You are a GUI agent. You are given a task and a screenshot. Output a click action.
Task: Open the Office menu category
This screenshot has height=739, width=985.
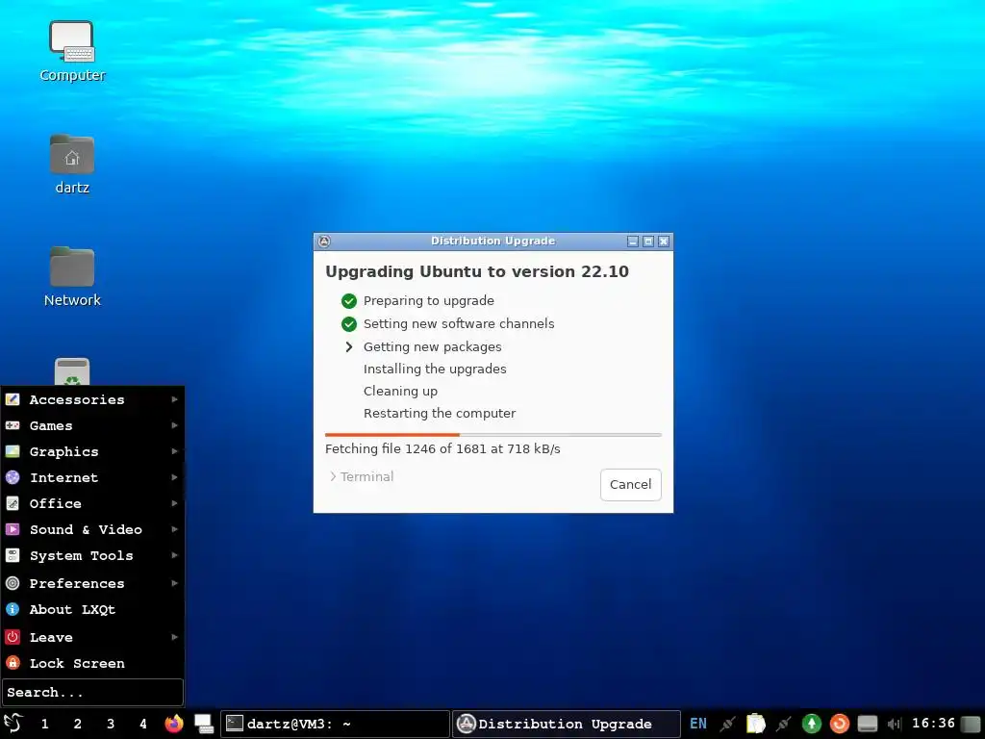click(92, 503)
